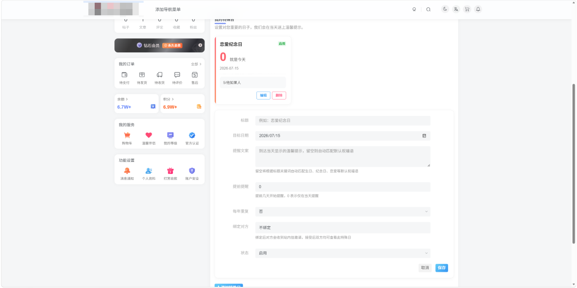Toggle dark mode with the moon icon

point(445,9)
